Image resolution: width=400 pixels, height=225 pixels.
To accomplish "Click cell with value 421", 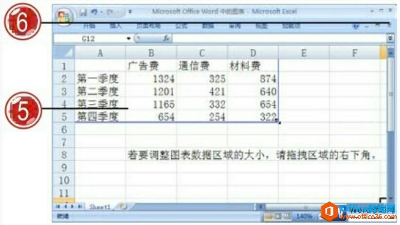I will (x=202, y=91).
